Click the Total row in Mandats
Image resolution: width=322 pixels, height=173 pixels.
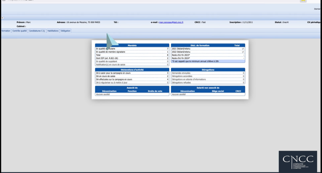click(x=132, y=55)
